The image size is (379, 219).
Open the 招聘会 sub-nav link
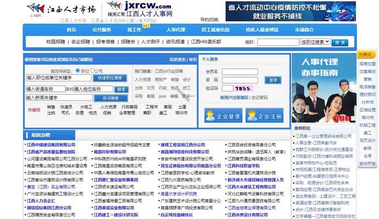click(128, 42)
